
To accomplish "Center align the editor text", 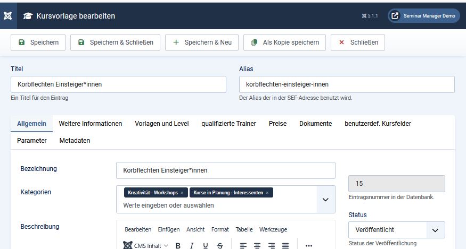I will [x=257, y=245].
